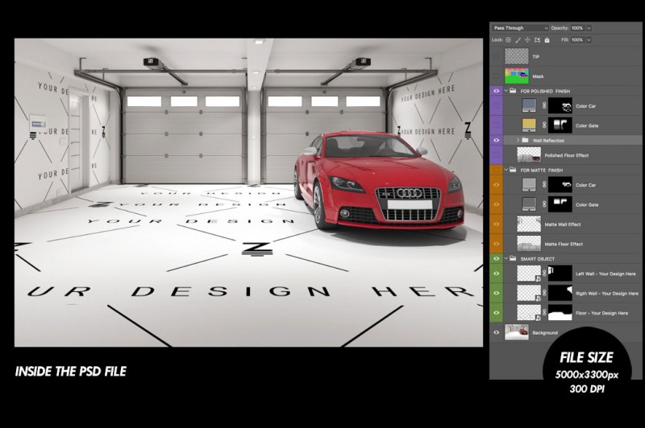Hide the Matte Floor Effect layer
Viewport: 645px width, 428px height.
tap(497, 244)
